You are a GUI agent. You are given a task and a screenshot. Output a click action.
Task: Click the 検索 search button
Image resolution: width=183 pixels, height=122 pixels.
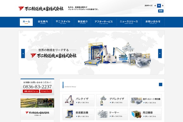(x=161, y=11)
